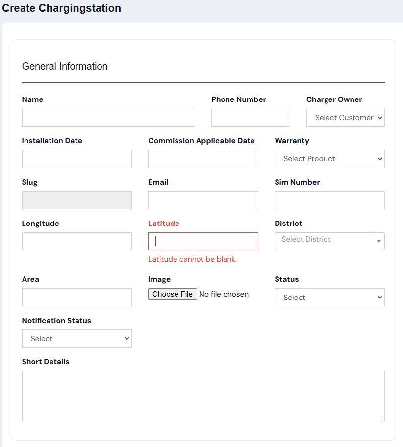This screenshot has width=403, height=447.
Task: Focus the Area input field
Action: coord(76,297)
